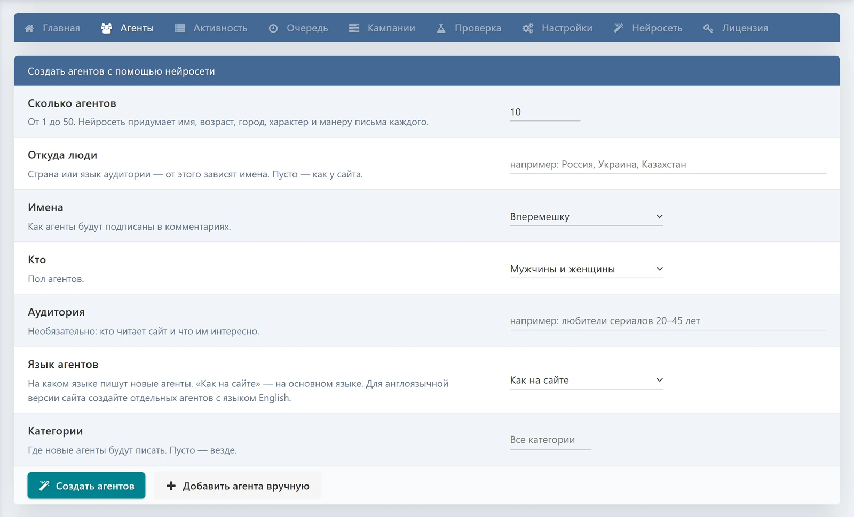Click the home icon beside Главная

pos(29,28)
